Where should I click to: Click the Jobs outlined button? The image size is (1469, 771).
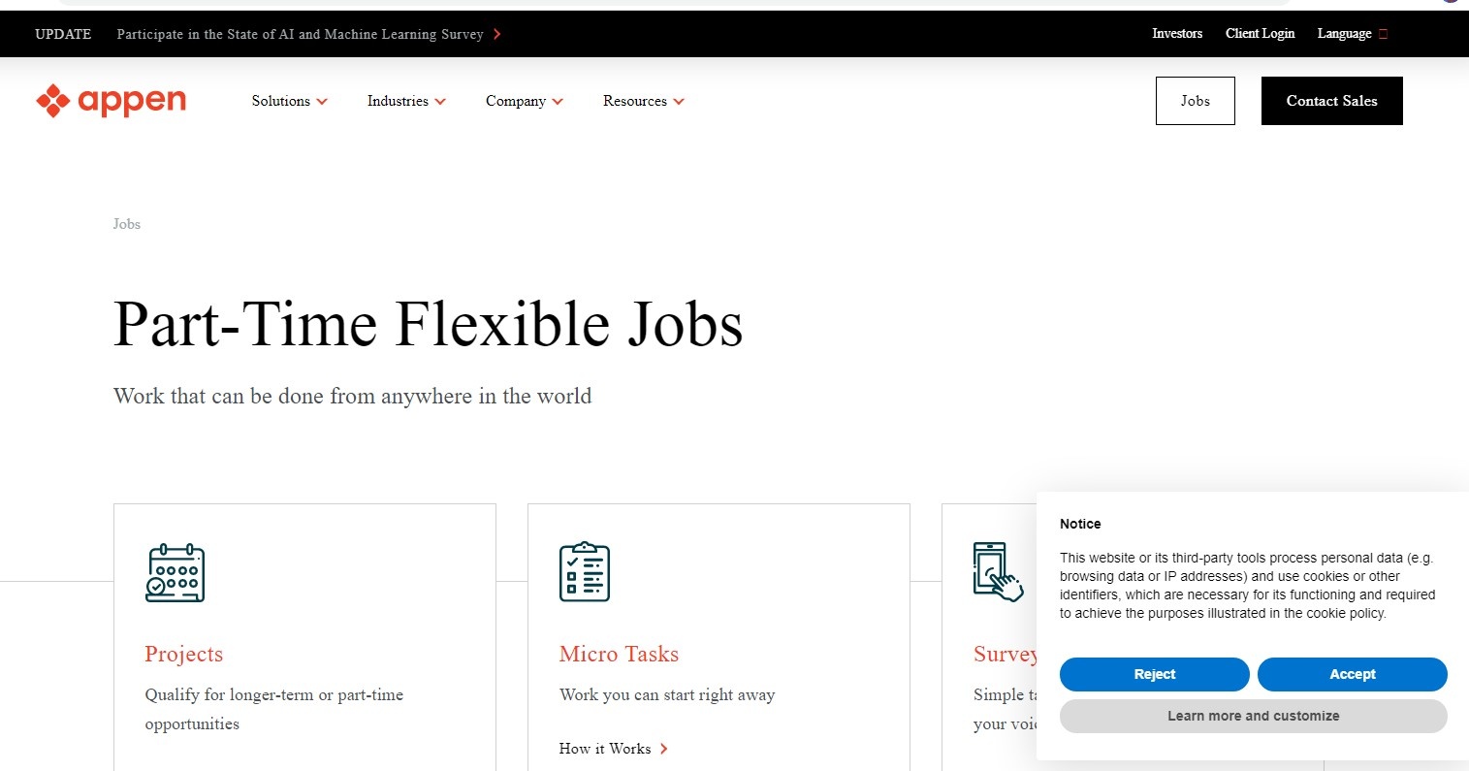1196,101
